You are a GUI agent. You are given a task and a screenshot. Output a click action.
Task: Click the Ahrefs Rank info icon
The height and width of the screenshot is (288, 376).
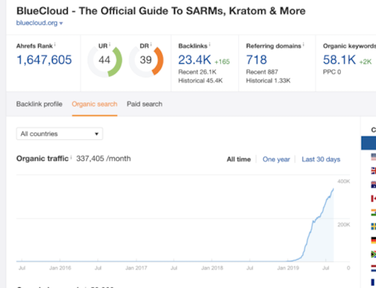(x=55, y=44)
